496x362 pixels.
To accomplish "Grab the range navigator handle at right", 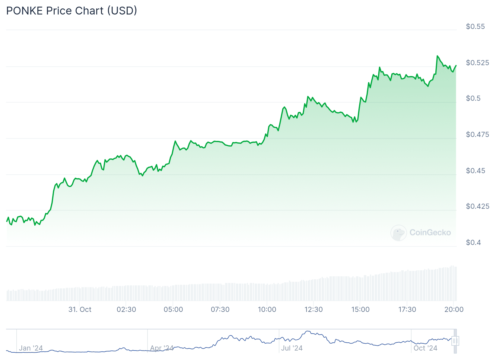I will [x=455, y=341].
